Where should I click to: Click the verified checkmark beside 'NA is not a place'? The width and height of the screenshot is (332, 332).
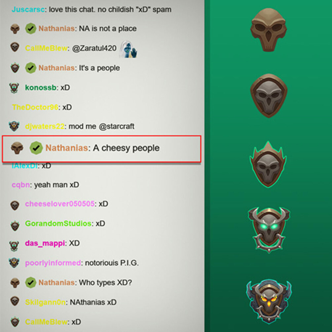pos(30,28)
